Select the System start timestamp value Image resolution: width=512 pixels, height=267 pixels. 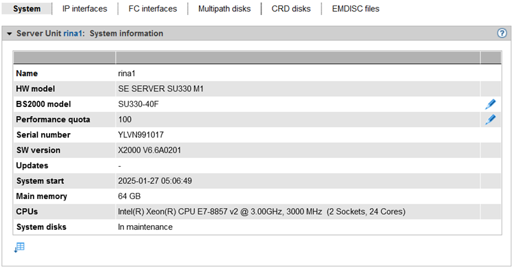click(155, 181)
